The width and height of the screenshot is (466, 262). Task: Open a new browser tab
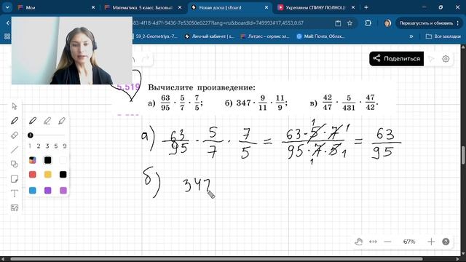(366, 7)
